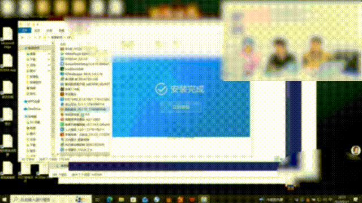The width and height of the screenshot is (362, 203).
Task: Click the button below 安装完成 in installer
Action: point(181,107)
